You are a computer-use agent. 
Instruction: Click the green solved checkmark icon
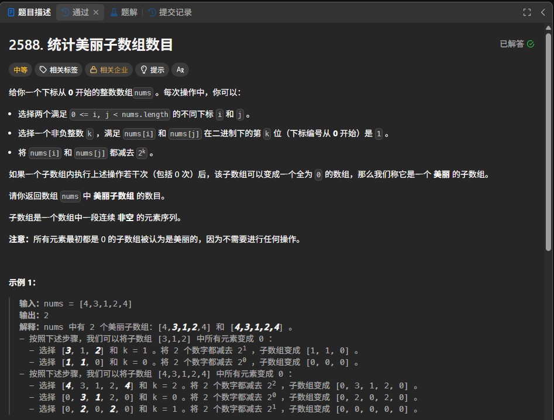click(531, 44)
